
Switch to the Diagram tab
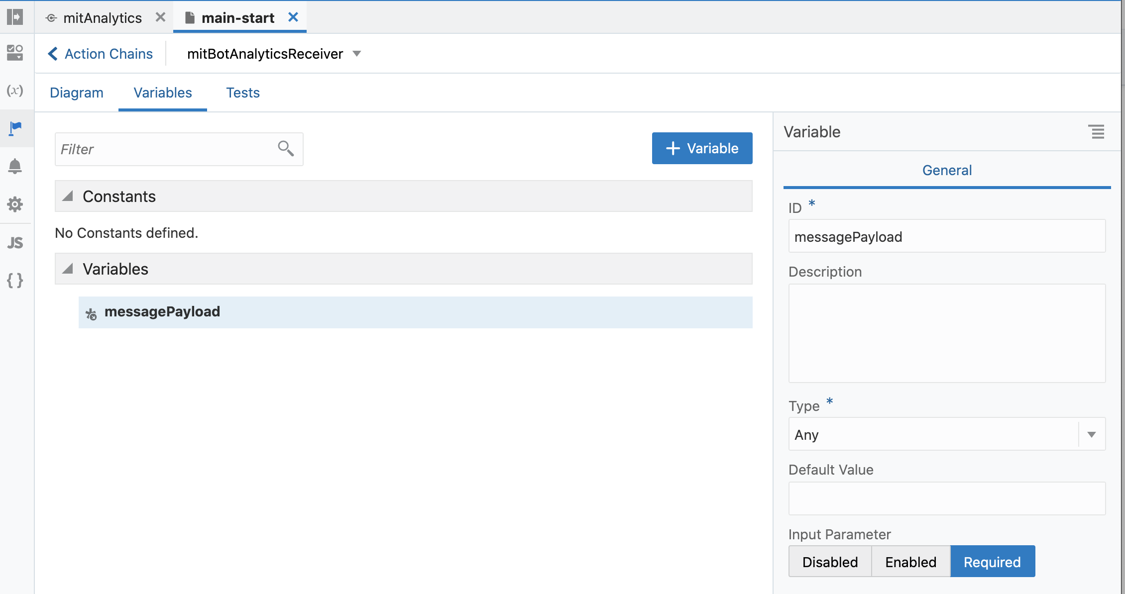click(77, 93)
